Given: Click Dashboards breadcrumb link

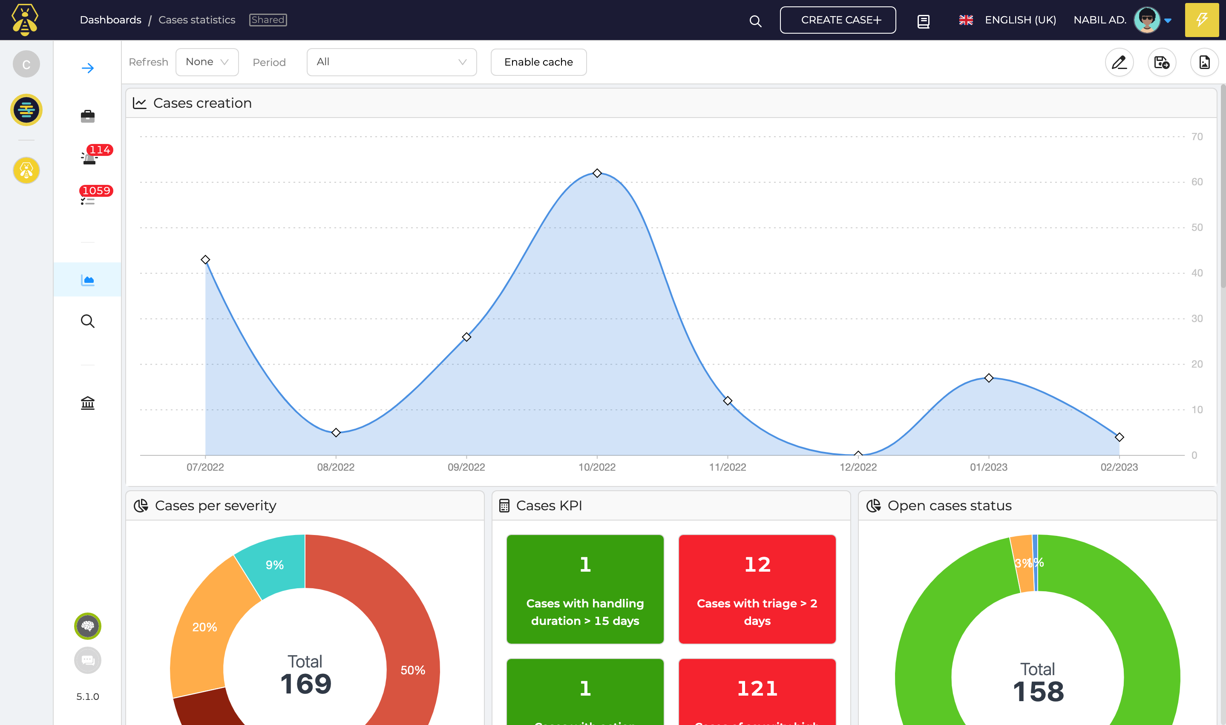Looking at the screenshot, I should click(x=110, y=20).
